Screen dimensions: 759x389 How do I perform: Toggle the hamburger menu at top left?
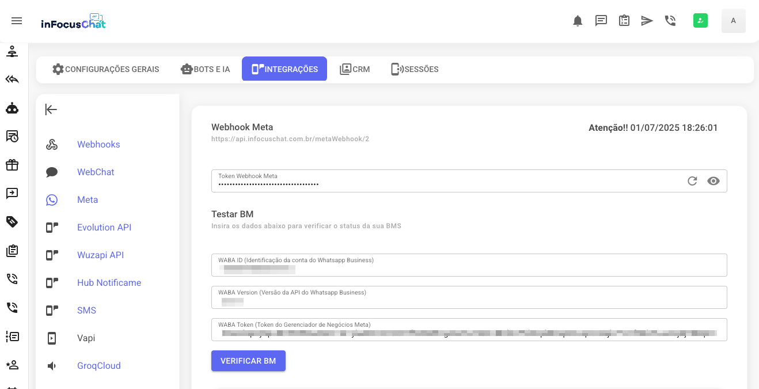[x=17, y=21]
